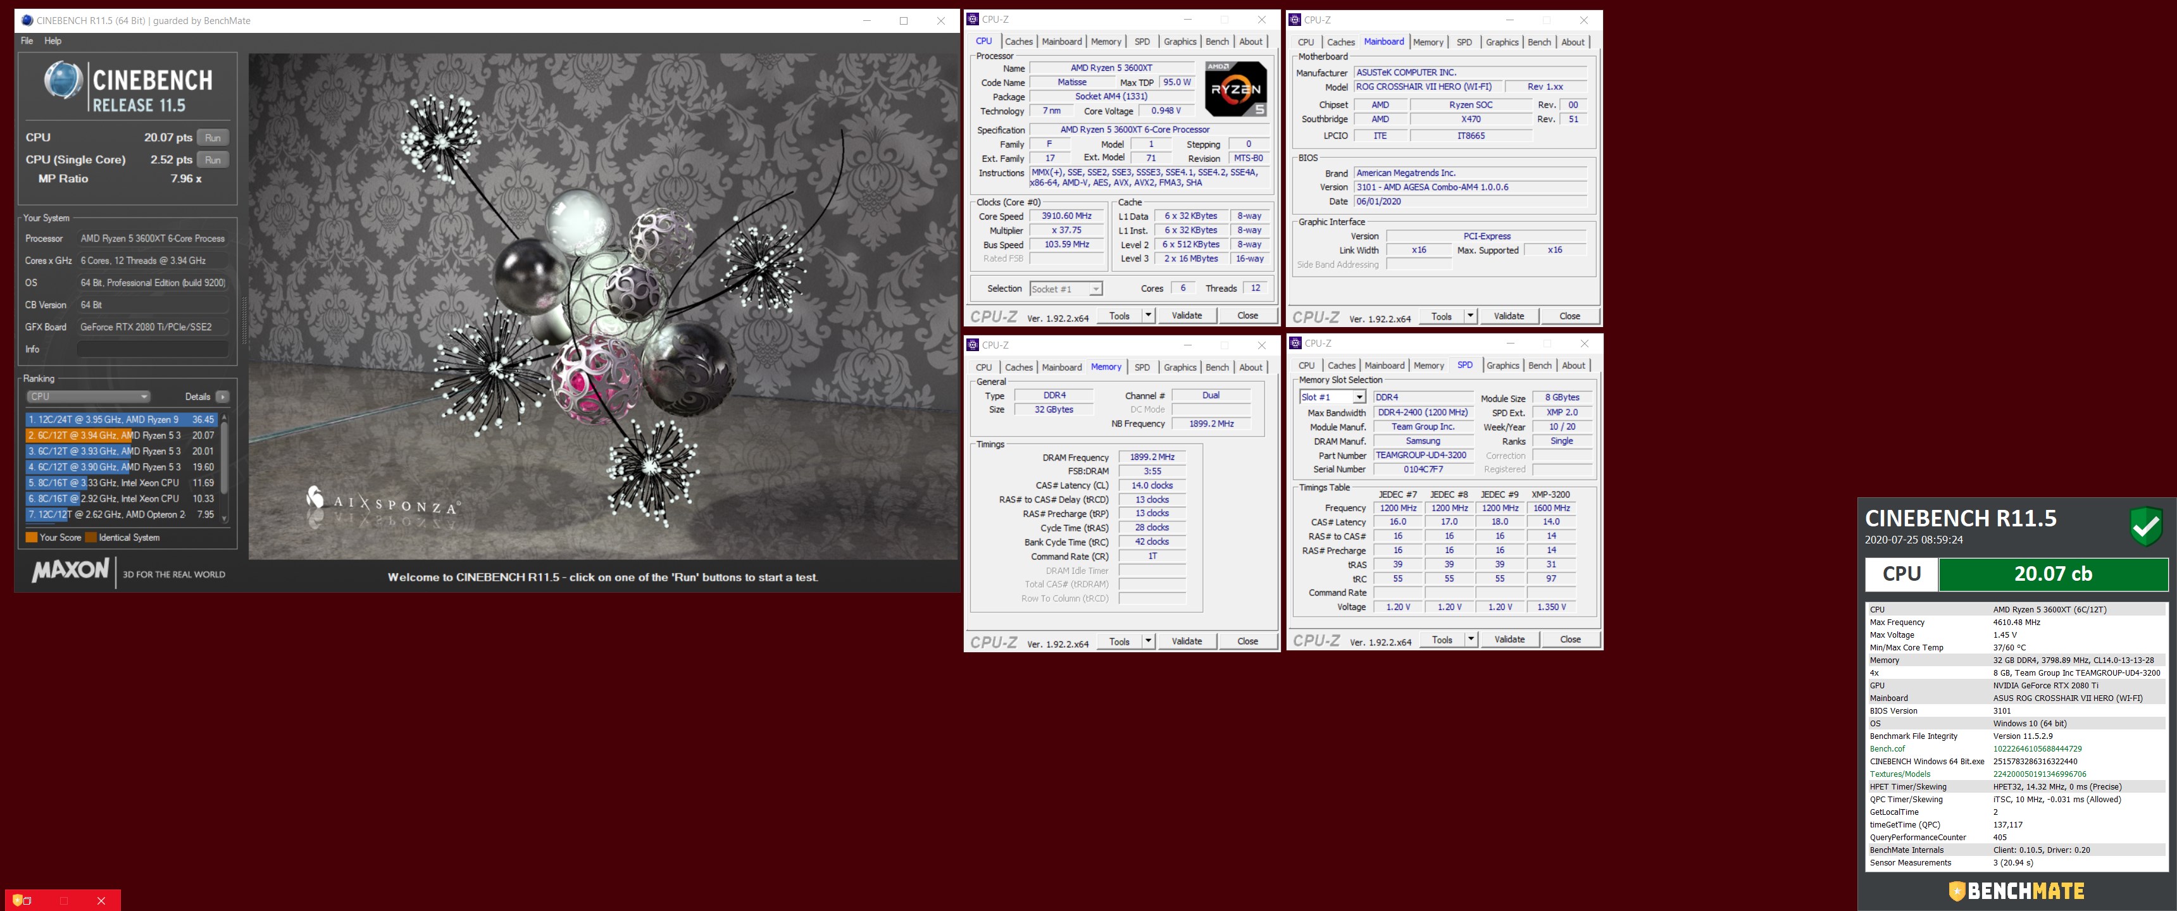
Task: Click Validate in the CPU-Z Mainboard window
Action: (1509, 316)
